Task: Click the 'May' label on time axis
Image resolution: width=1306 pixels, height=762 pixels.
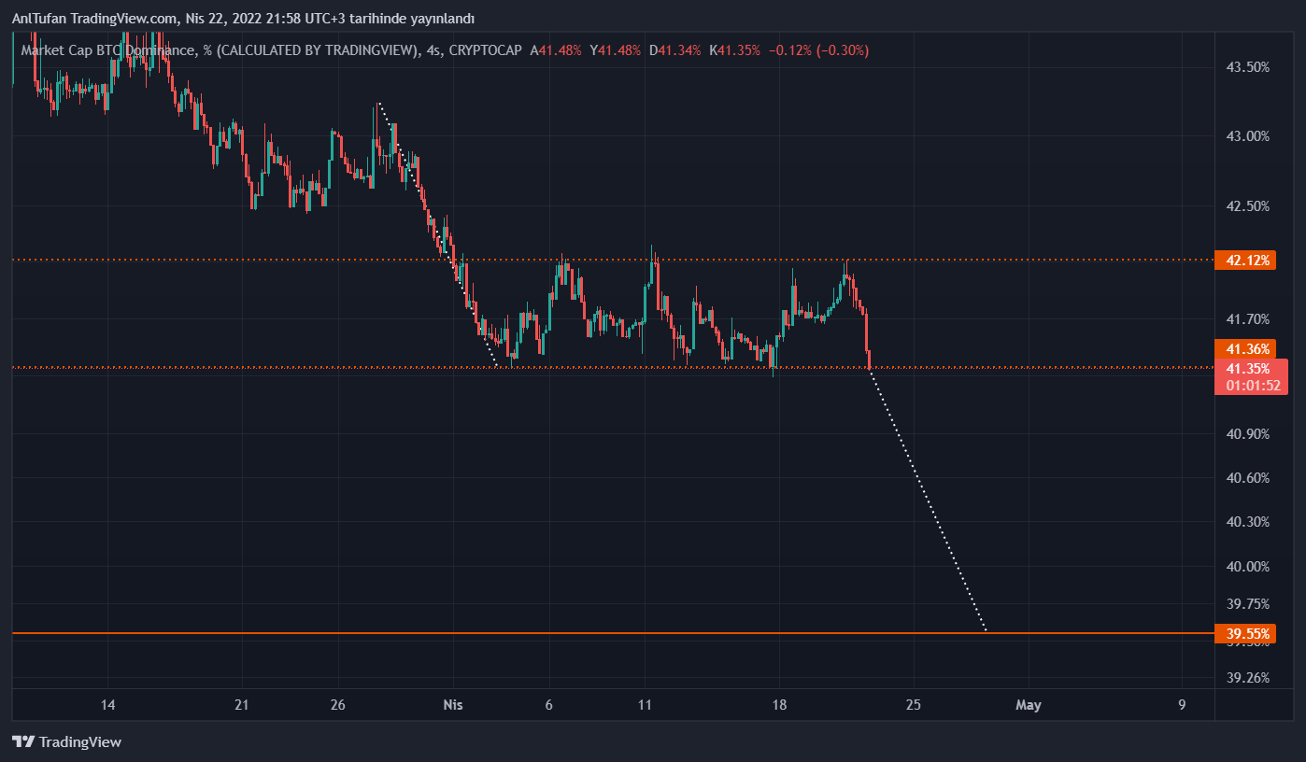Action: [x=1028, y=705]
